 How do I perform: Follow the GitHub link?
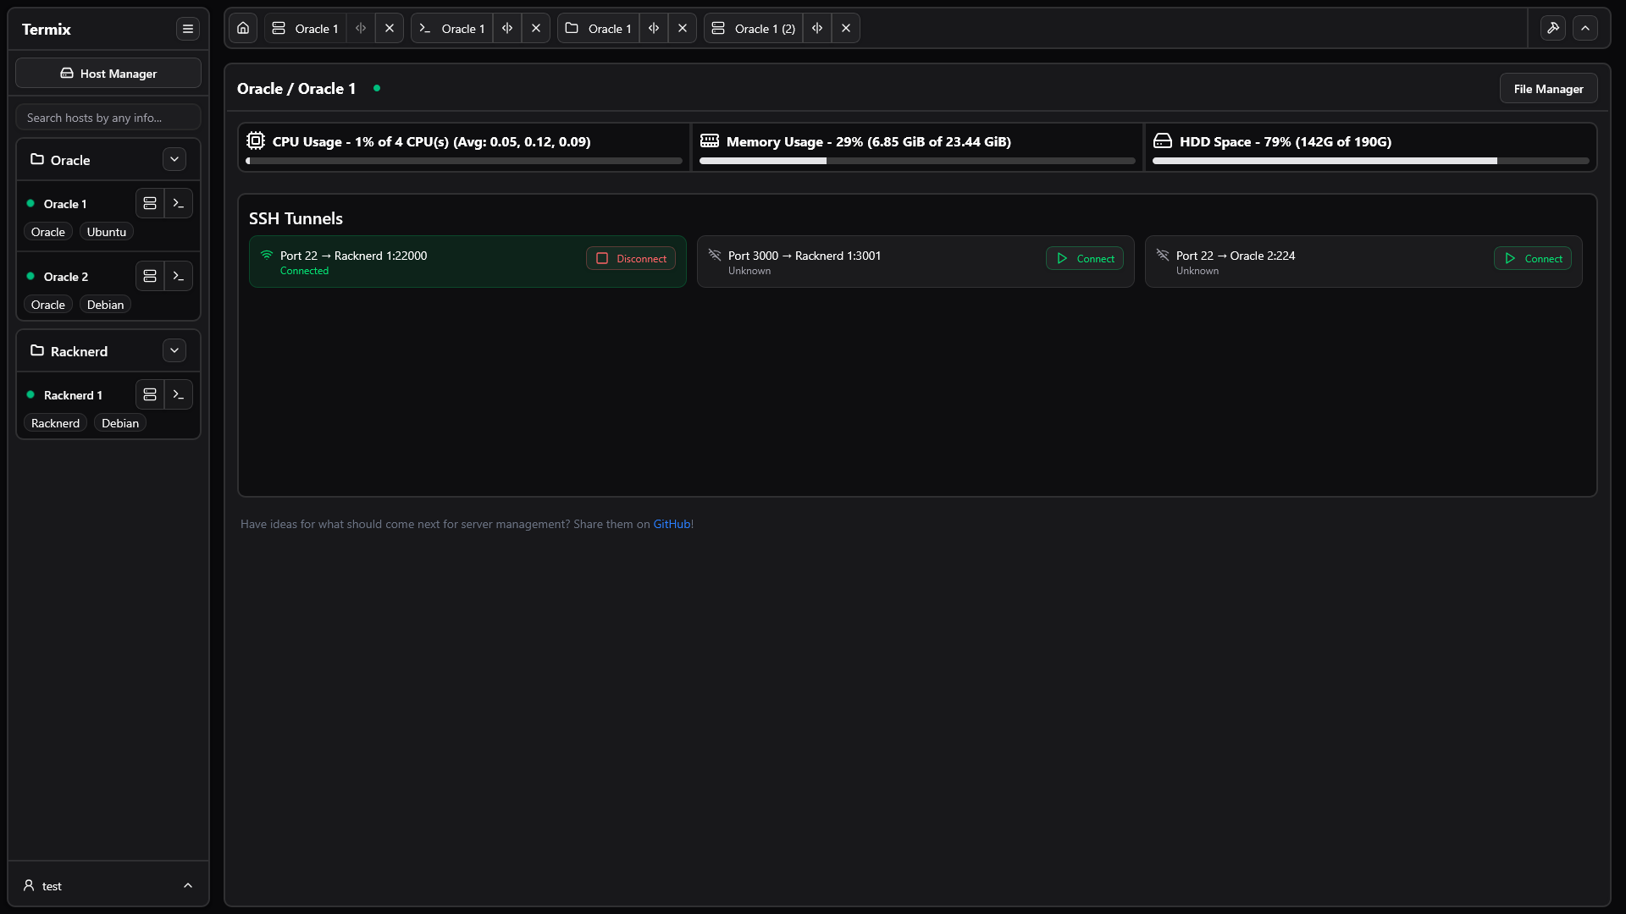coord(672,524)
